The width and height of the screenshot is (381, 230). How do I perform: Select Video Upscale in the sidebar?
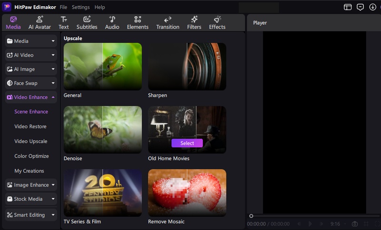[31, 141]
